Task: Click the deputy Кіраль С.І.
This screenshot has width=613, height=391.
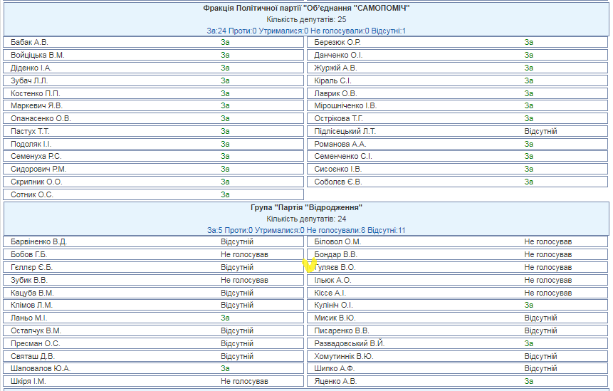Action: click(332, 80)
